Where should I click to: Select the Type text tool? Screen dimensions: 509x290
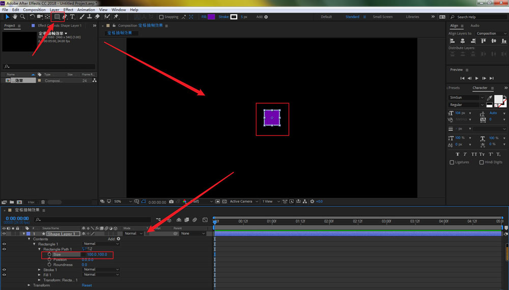pyautogui.click(x=72, y=17)
